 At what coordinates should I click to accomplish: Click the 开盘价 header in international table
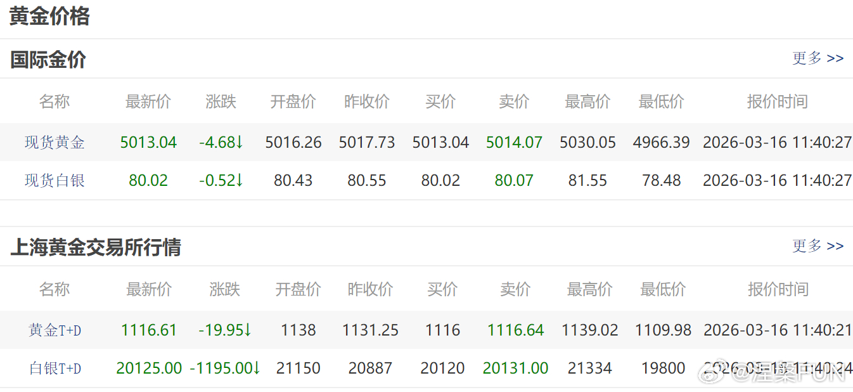click(x=293, y=101)
